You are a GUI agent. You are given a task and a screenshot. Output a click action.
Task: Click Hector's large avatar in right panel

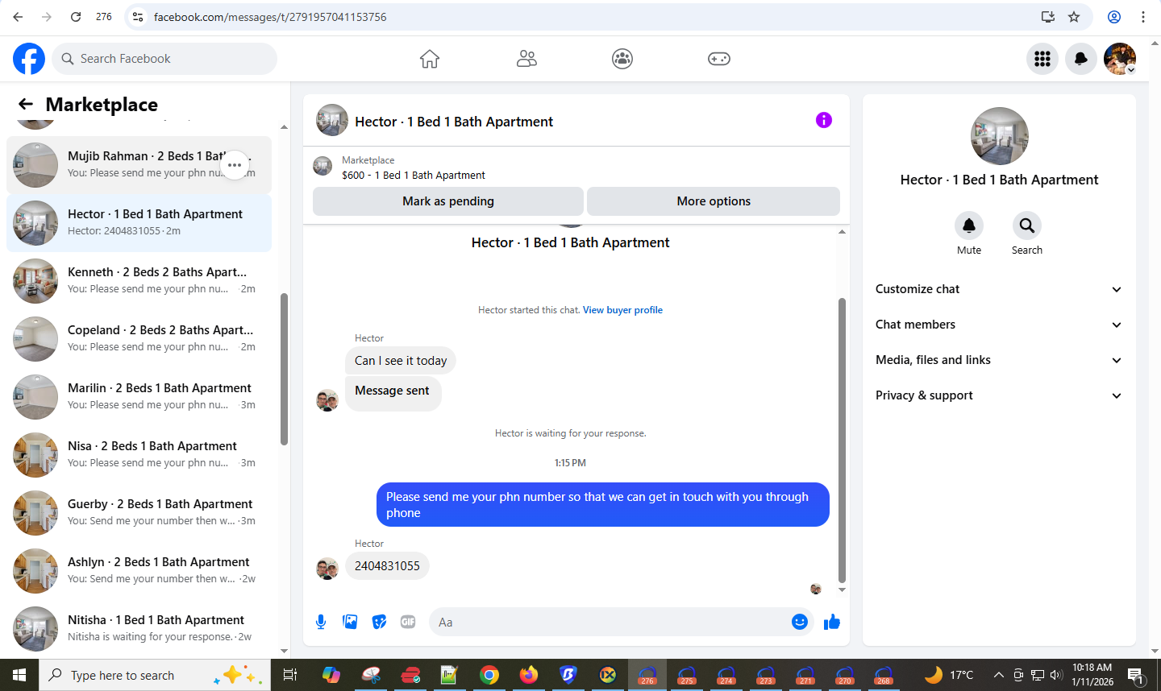tap(1000, 136)
